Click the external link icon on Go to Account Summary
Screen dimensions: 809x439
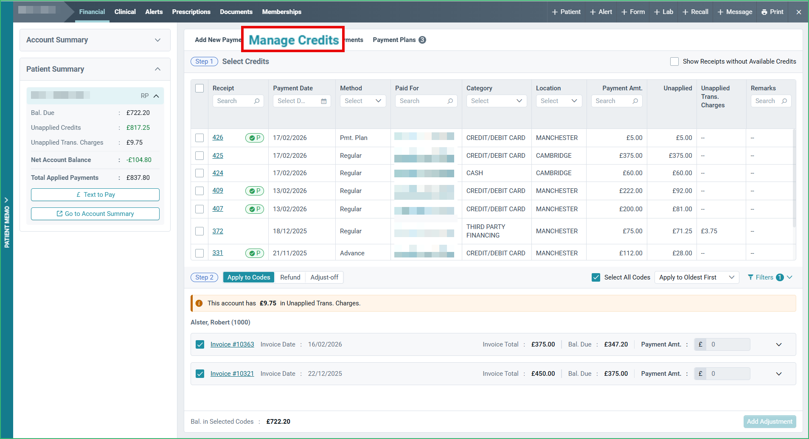coord(59,214)
